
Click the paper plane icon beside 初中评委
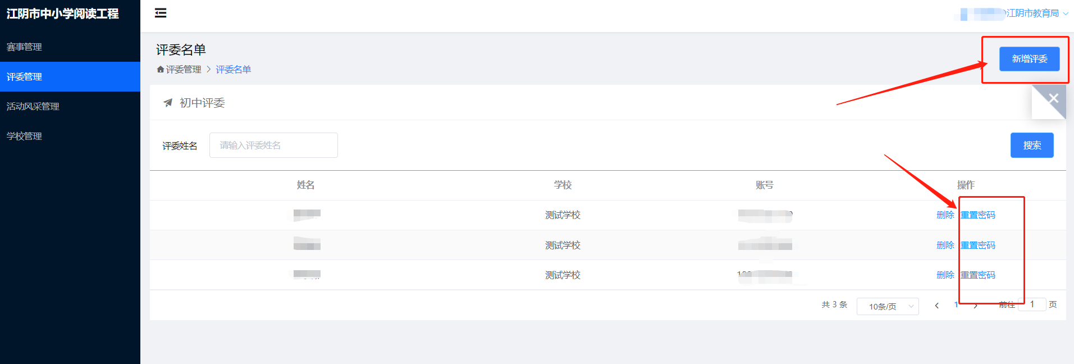[167, 103]
